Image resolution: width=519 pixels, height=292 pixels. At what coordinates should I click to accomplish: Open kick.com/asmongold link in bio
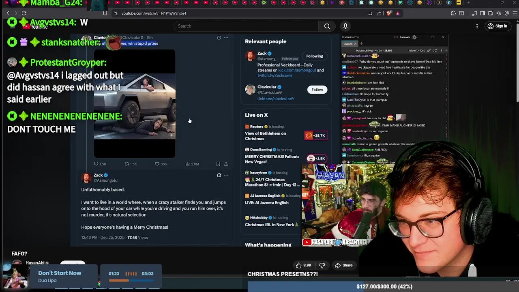297,70
